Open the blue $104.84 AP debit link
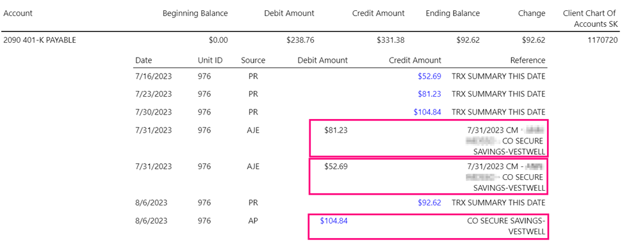Screen dimensions: 622x242 click(334, 221)
